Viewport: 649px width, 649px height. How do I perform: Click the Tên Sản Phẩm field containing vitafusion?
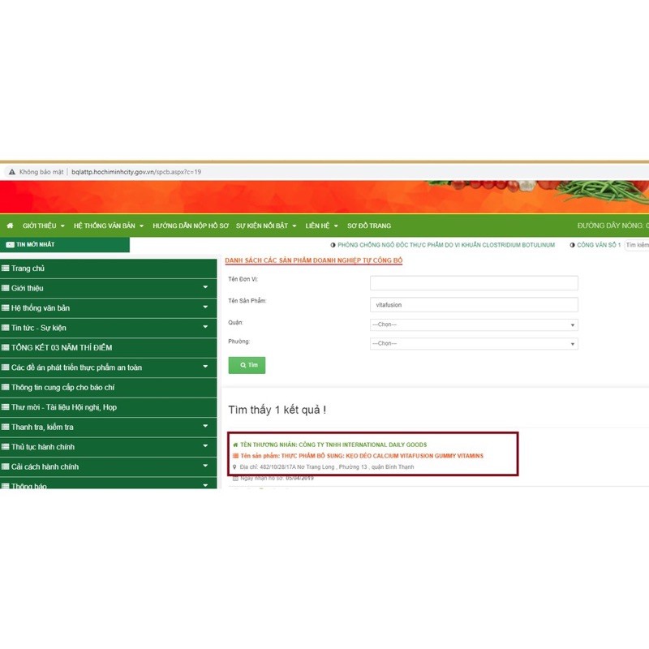coord(474,305)
